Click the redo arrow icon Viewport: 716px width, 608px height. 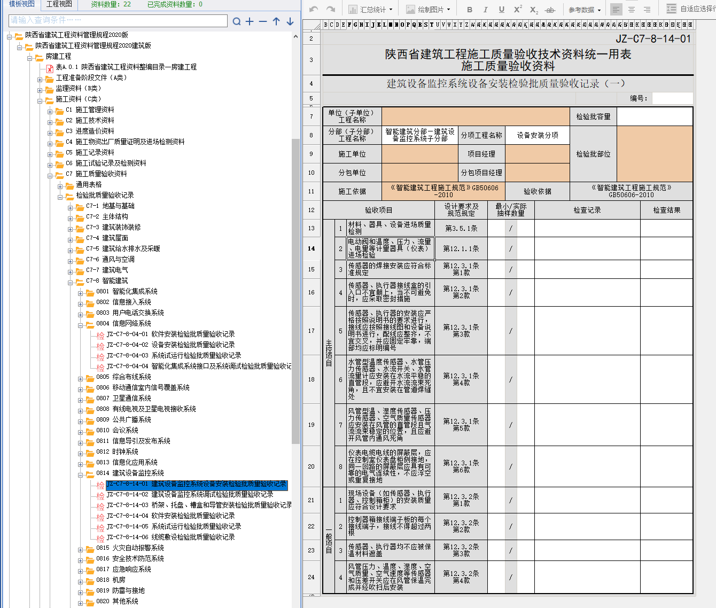331,9
